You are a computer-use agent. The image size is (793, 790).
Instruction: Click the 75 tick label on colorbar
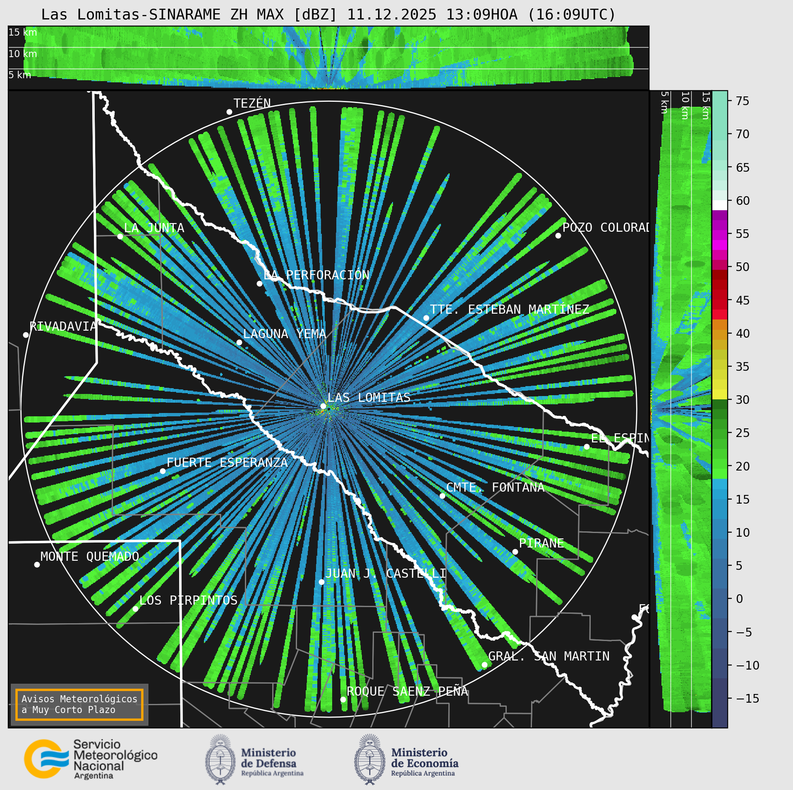(743, 101)
